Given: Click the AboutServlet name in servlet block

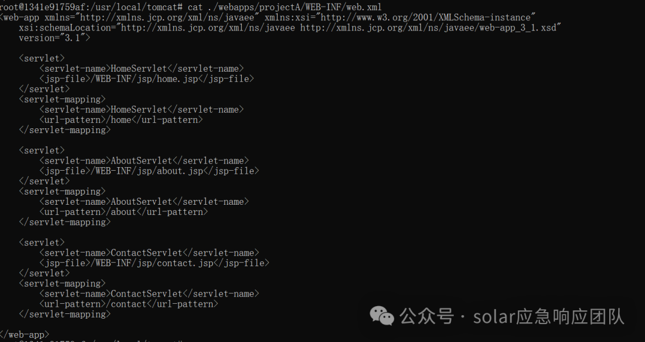Looking at the screenshot, I should (x=142, y=161).
